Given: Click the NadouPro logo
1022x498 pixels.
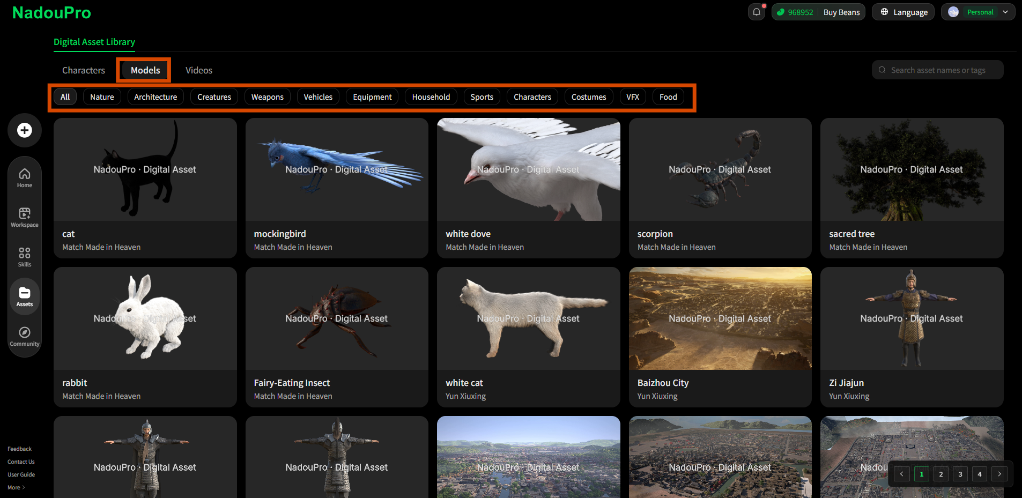Looking at the screenshot, I should pyautogui.click(x=51, y=12).
